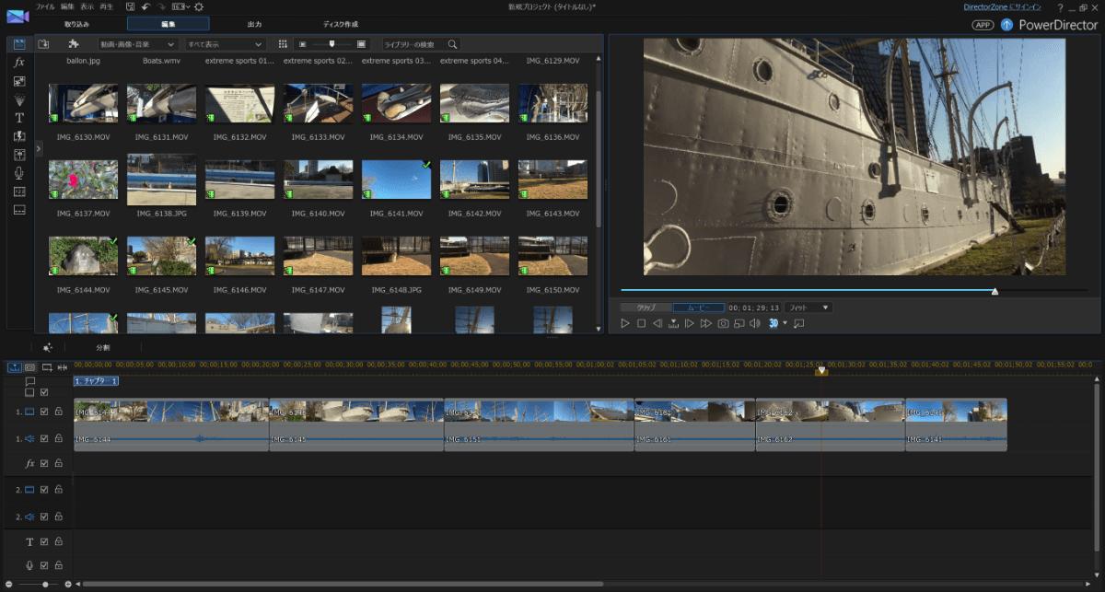Switch to the 出力 tab
This screenshot has width=1105, height=592.
click(254, 23)
